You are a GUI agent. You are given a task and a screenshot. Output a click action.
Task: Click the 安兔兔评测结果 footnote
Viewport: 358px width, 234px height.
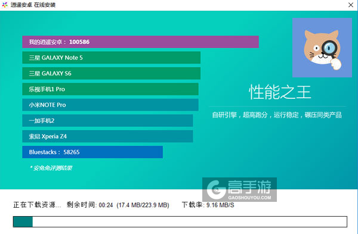pyautogui.click(x=51, y=168)
